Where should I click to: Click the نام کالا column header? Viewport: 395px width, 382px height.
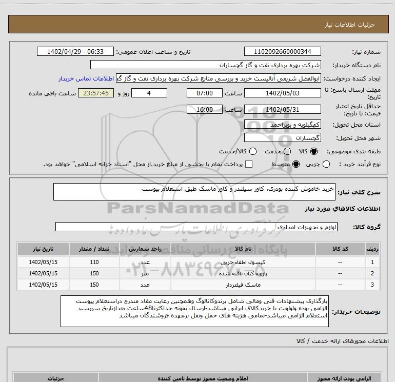pos(243,249)
